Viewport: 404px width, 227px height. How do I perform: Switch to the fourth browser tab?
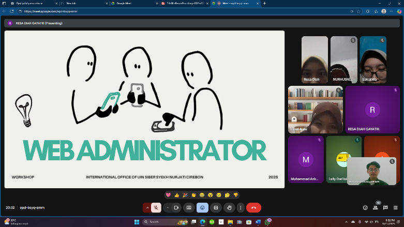tap(185, 3)
